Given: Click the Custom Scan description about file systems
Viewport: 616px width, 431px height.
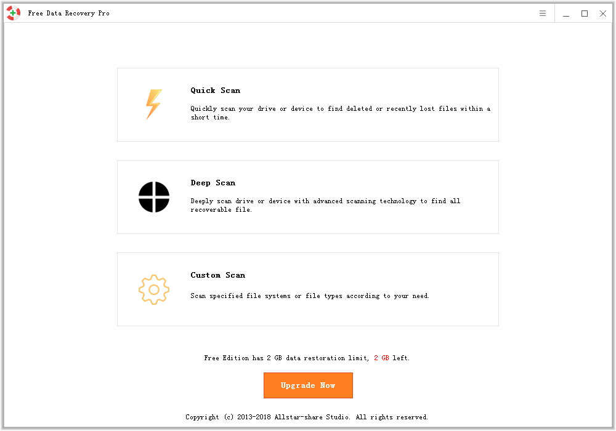Looking at the screenshot, I should [x=309, y=296].
